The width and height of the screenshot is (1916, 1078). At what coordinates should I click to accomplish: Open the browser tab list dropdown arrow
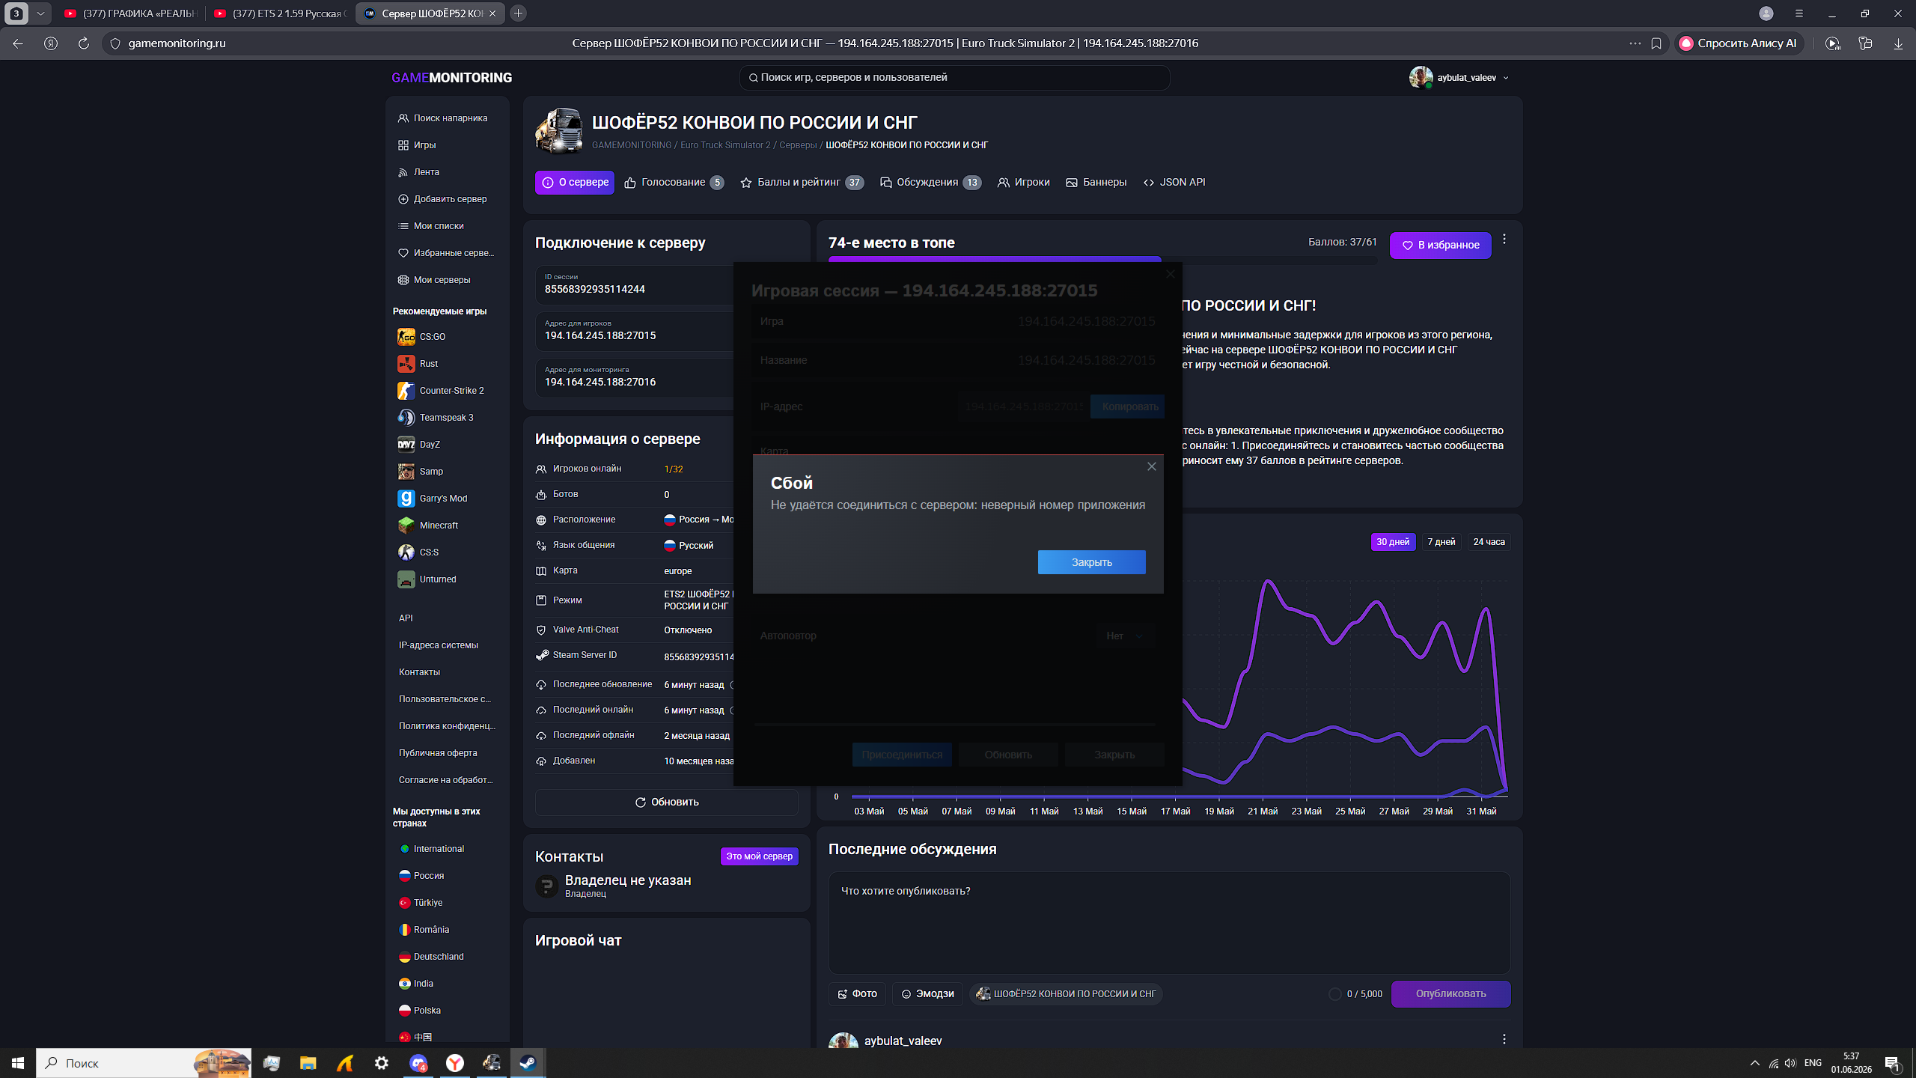pyautogui.click(x=40, y=13)
